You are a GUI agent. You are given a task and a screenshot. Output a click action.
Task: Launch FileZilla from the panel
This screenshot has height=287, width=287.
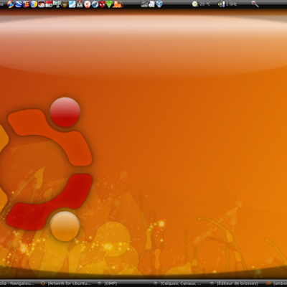[x=26, y=4]
